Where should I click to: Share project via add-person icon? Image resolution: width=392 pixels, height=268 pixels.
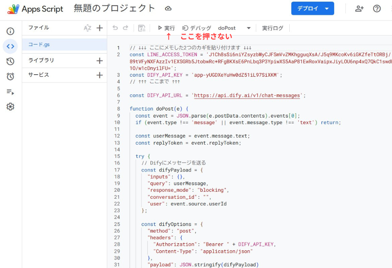pos(359,8)
